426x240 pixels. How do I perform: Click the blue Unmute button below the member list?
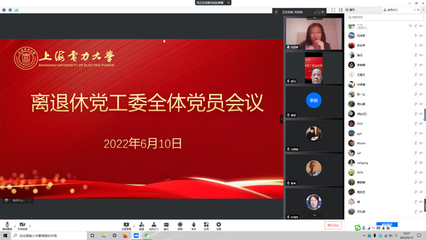point(387,224)
